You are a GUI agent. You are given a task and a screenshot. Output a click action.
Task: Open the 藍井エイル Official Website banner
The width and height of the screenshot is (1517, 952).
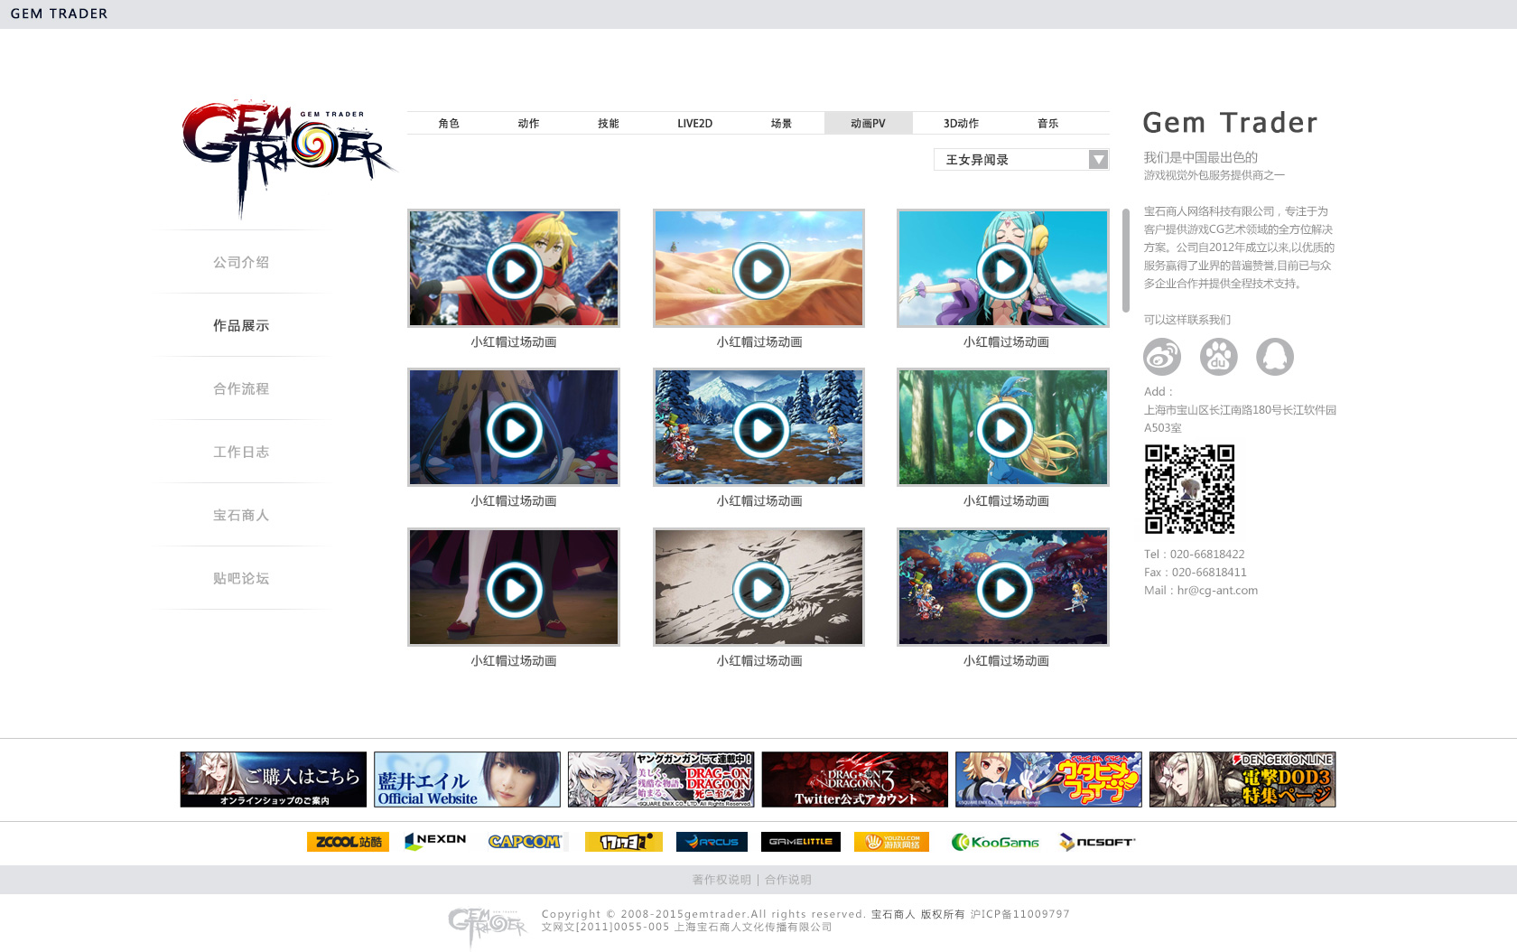467,779
